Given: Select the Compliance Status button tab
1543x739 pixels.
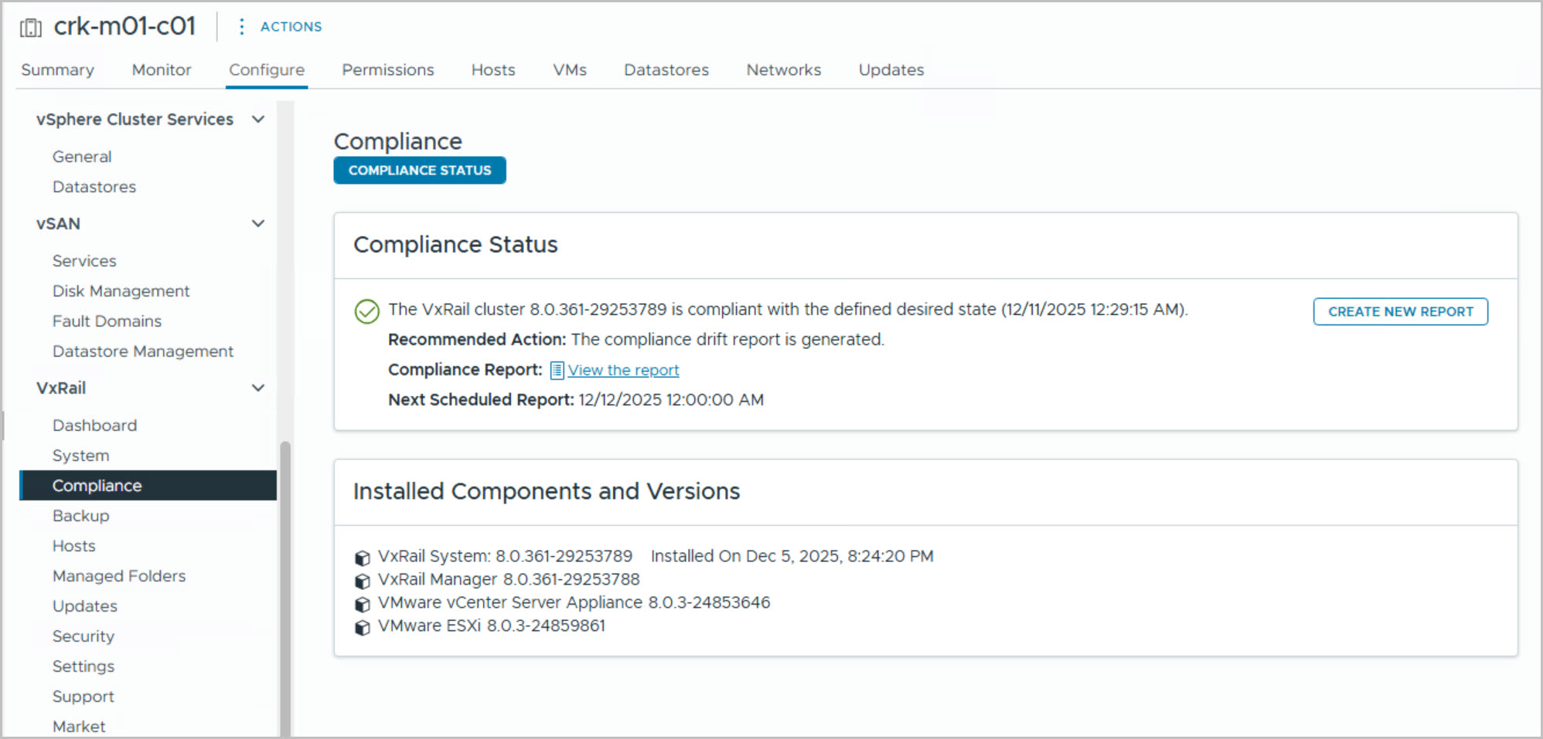Looking at the screenshot, I should [x=419, y=171].
